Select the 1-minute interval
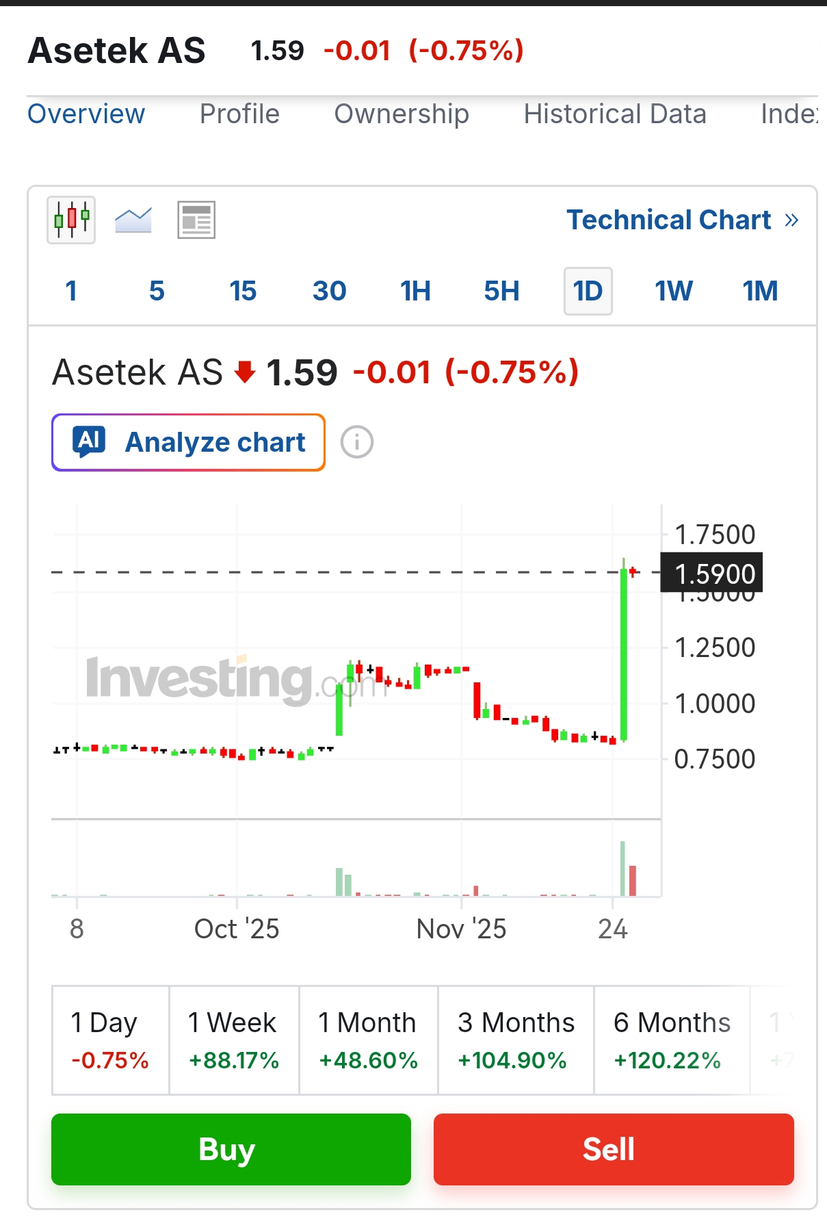The width and height of the screenshot is (827, 1221). [71, 292]
